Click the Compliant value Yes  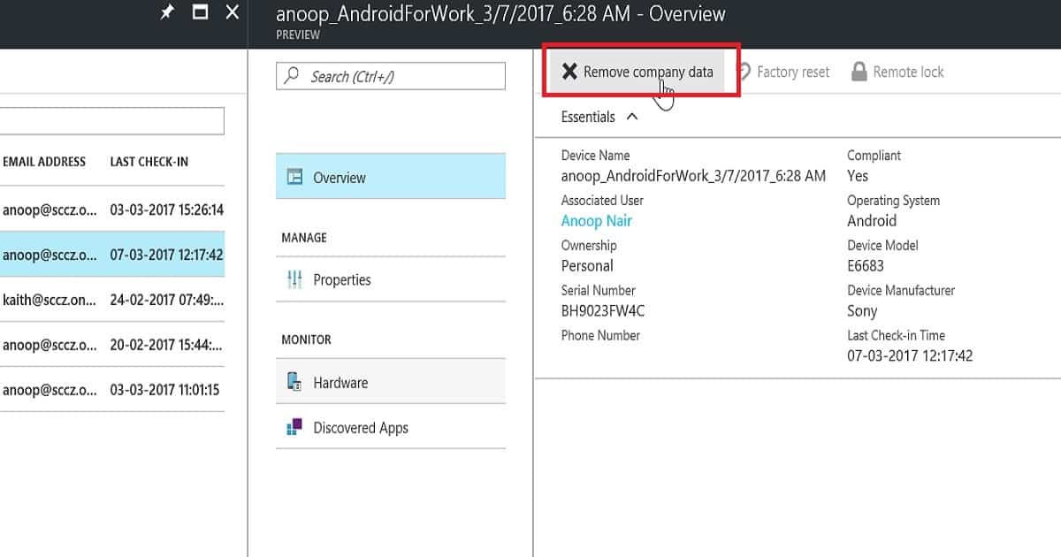tap(858, 176)
